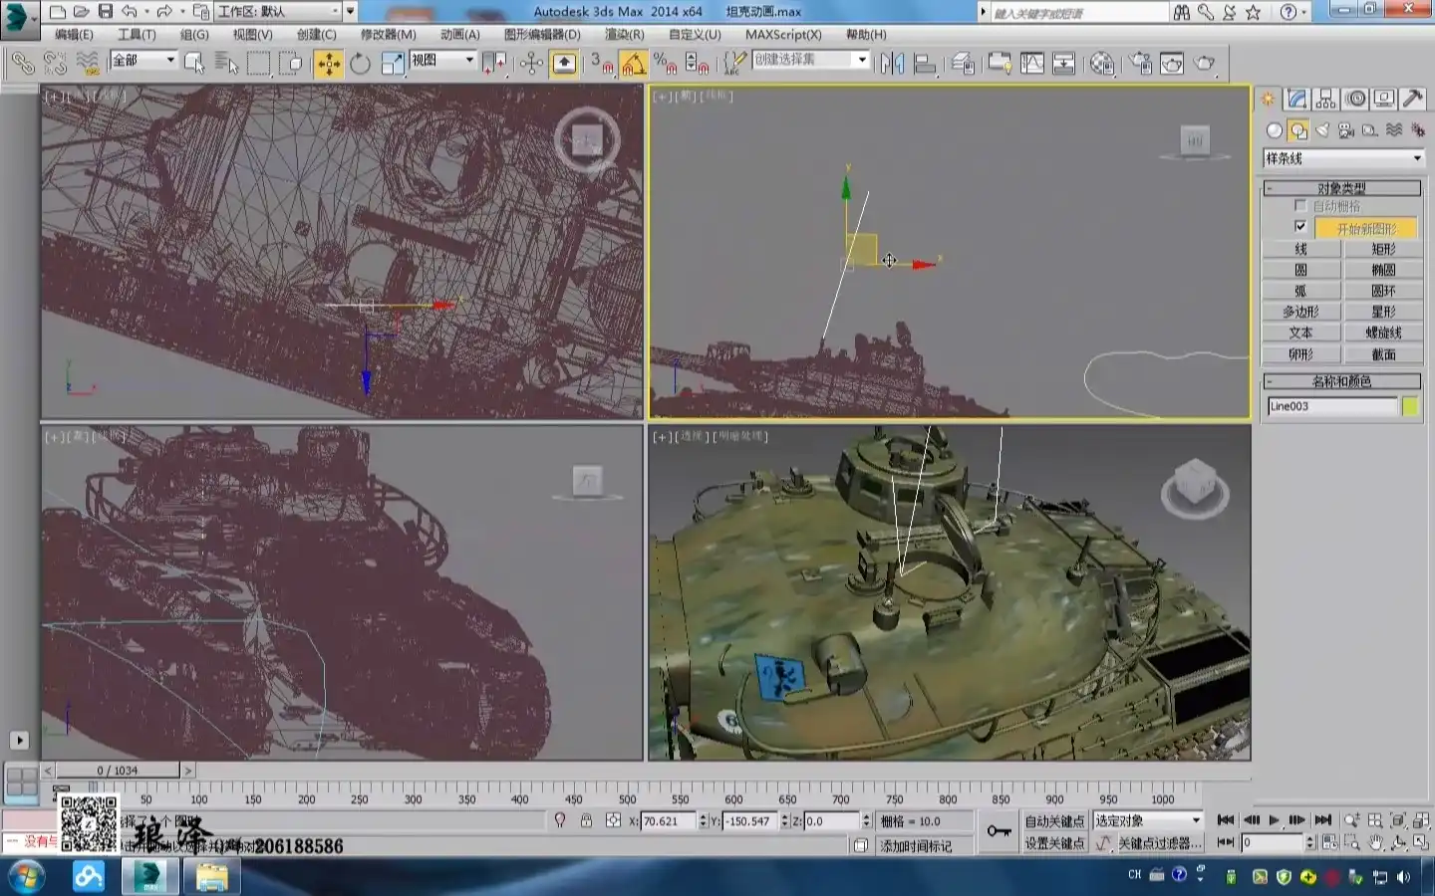The image size is (1435, 896).
Task: Open the 渲染 menu
Action: [626, 35]
